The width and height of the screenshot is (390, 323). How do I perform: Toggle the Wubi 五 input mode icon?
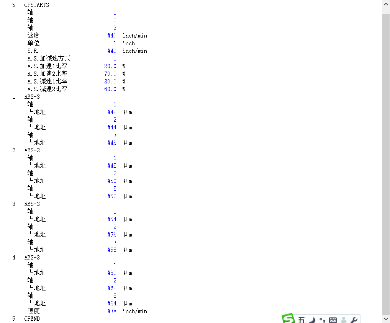pos(302,320)
